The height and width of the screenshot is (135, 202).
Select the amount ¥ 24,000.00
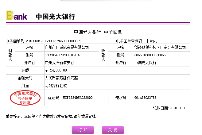56,70
